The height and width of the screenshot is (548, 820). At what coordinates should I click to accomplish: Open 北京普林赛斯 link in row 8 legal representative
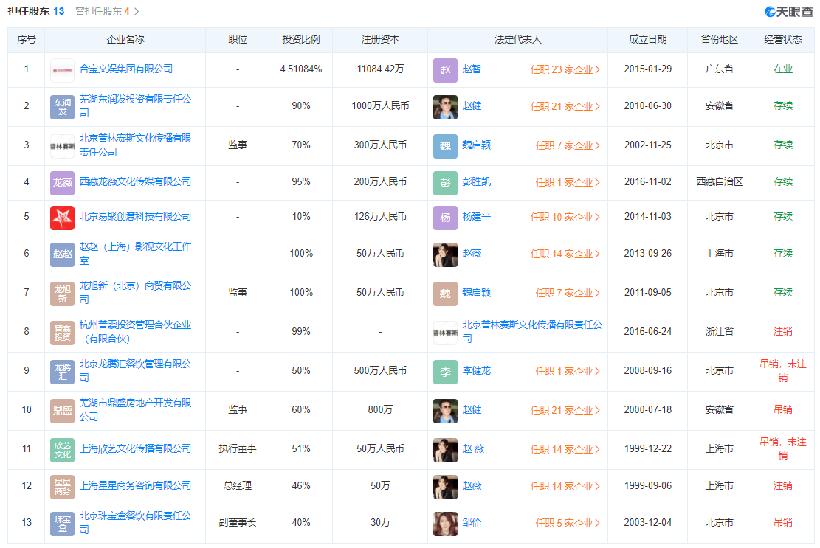point(532,332)
